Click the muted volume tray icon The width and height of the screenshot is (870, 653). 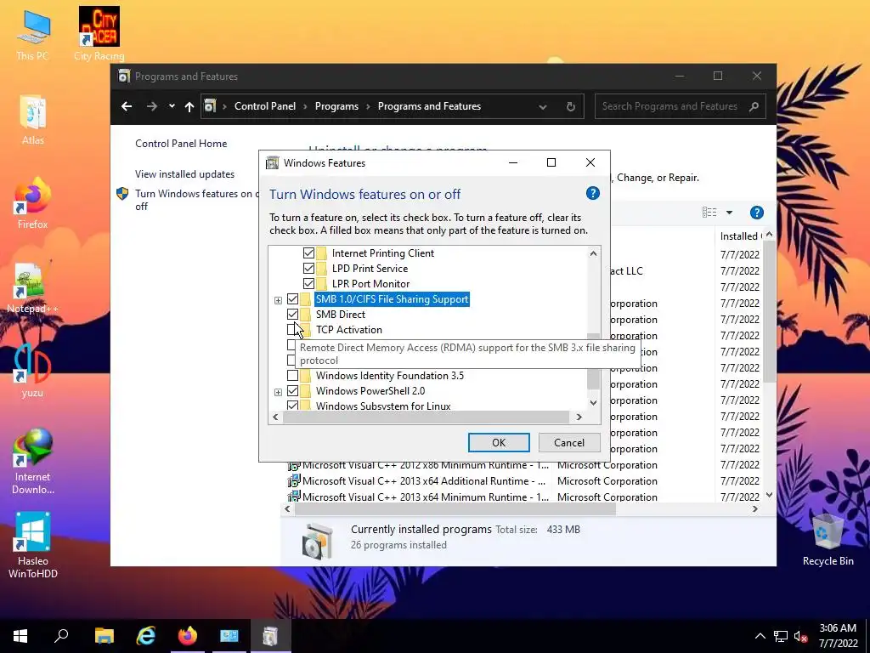800,636
